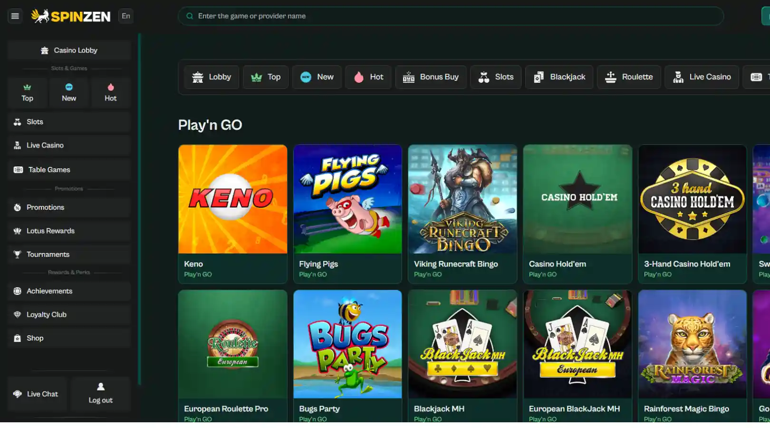Open Loyalty Club in the sidebar

coord(69,315)
